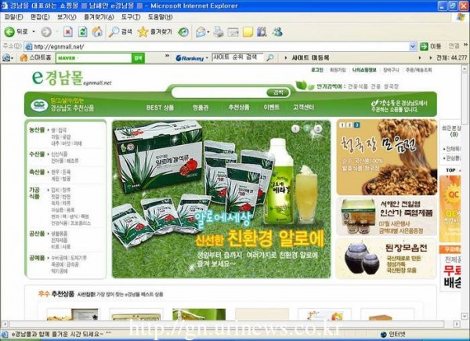Expand the address bar URL dropdown
Screen dimensions: 470x341
click(413, 46)
